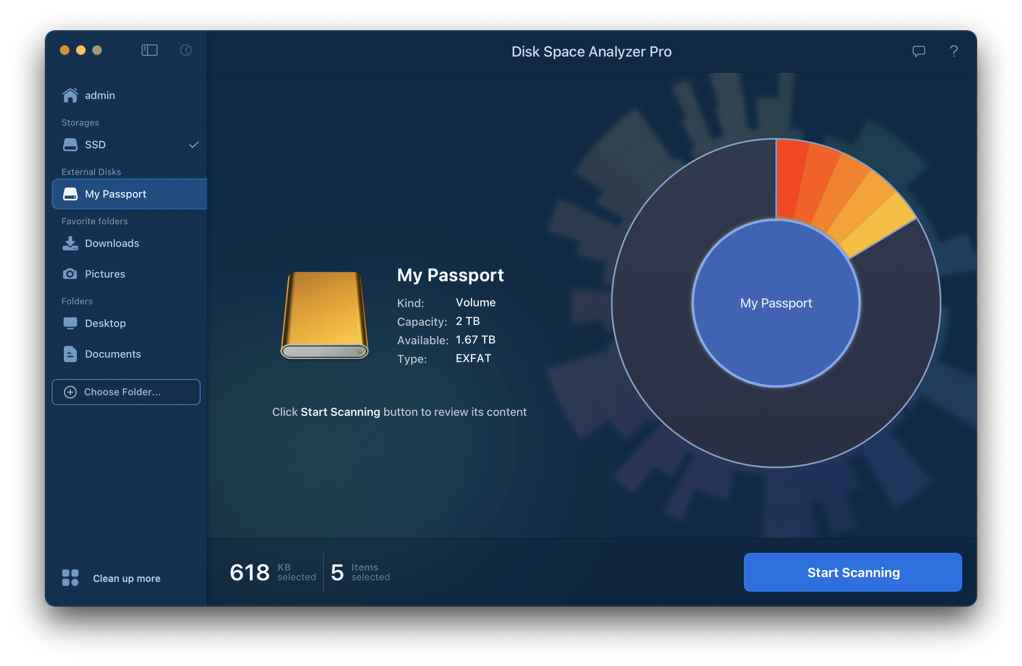The height and width of the screenshot is (666, 1022).
Task: Click the orange segment next to red
Action: coord(815,185)
